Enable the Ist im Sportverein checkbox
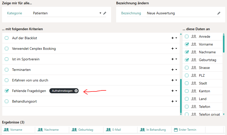 [x=7, y=59]
